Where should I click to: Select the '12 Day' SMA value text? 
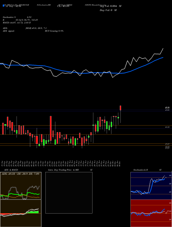click(x=13, y=6)
